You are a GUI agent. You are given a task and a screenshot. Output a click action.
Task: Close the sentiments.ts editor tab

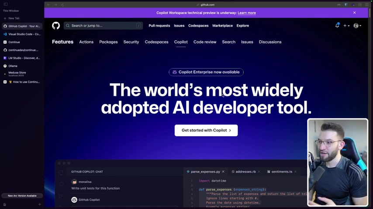click(295, 172)
